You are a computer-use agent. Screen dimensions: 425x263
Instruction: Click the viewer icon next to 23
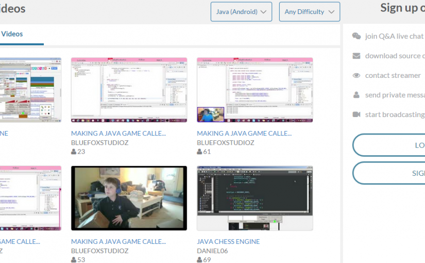point(74,152)
